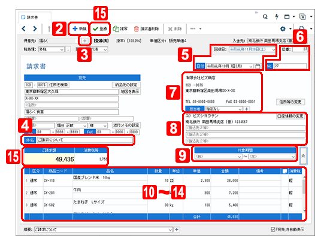Go back with the left arrow toolbar icon
The width and height of the screenshot is (315, 236).
click(x=24, y=29)
